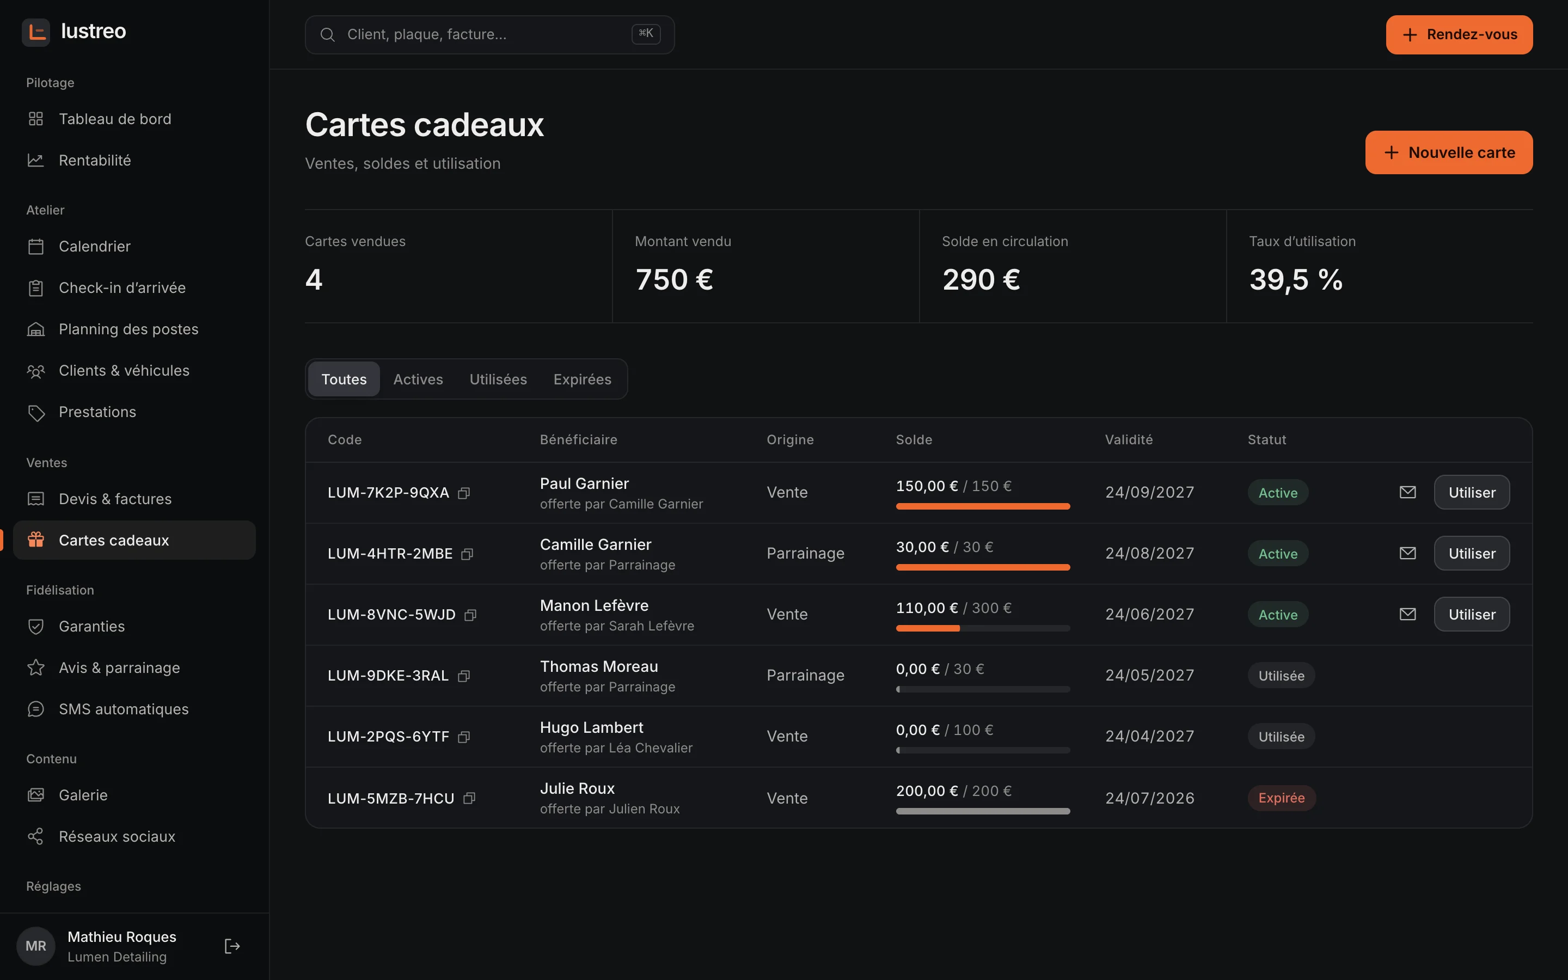The image size is (1568, 980).
Task: Open Réseaux sociaux
Action: 134,837
